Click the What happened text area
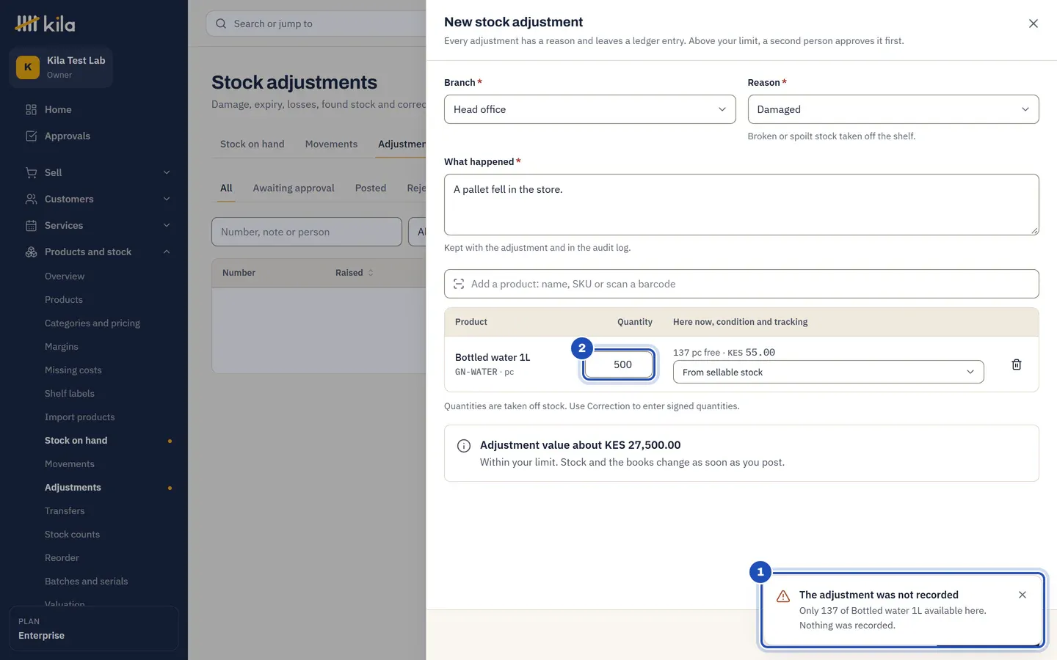Viewport: 1057px width, 660px height. [x=741, y=205]
